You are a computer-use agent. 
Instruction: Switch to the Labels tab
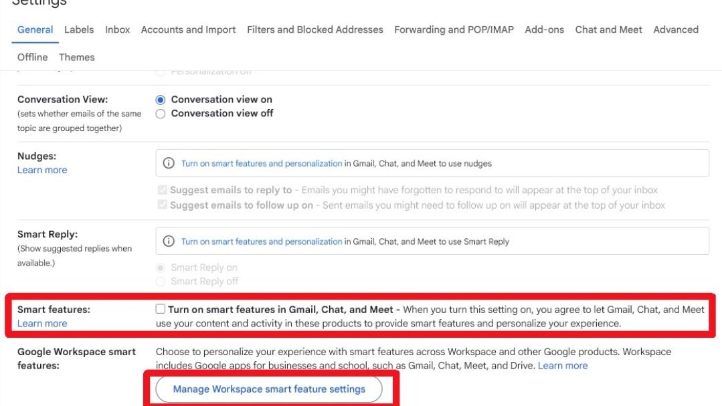79,29
